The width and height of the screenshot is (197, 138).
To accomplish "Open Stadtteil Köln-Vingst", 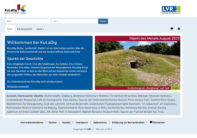I will tap(163, 100).
